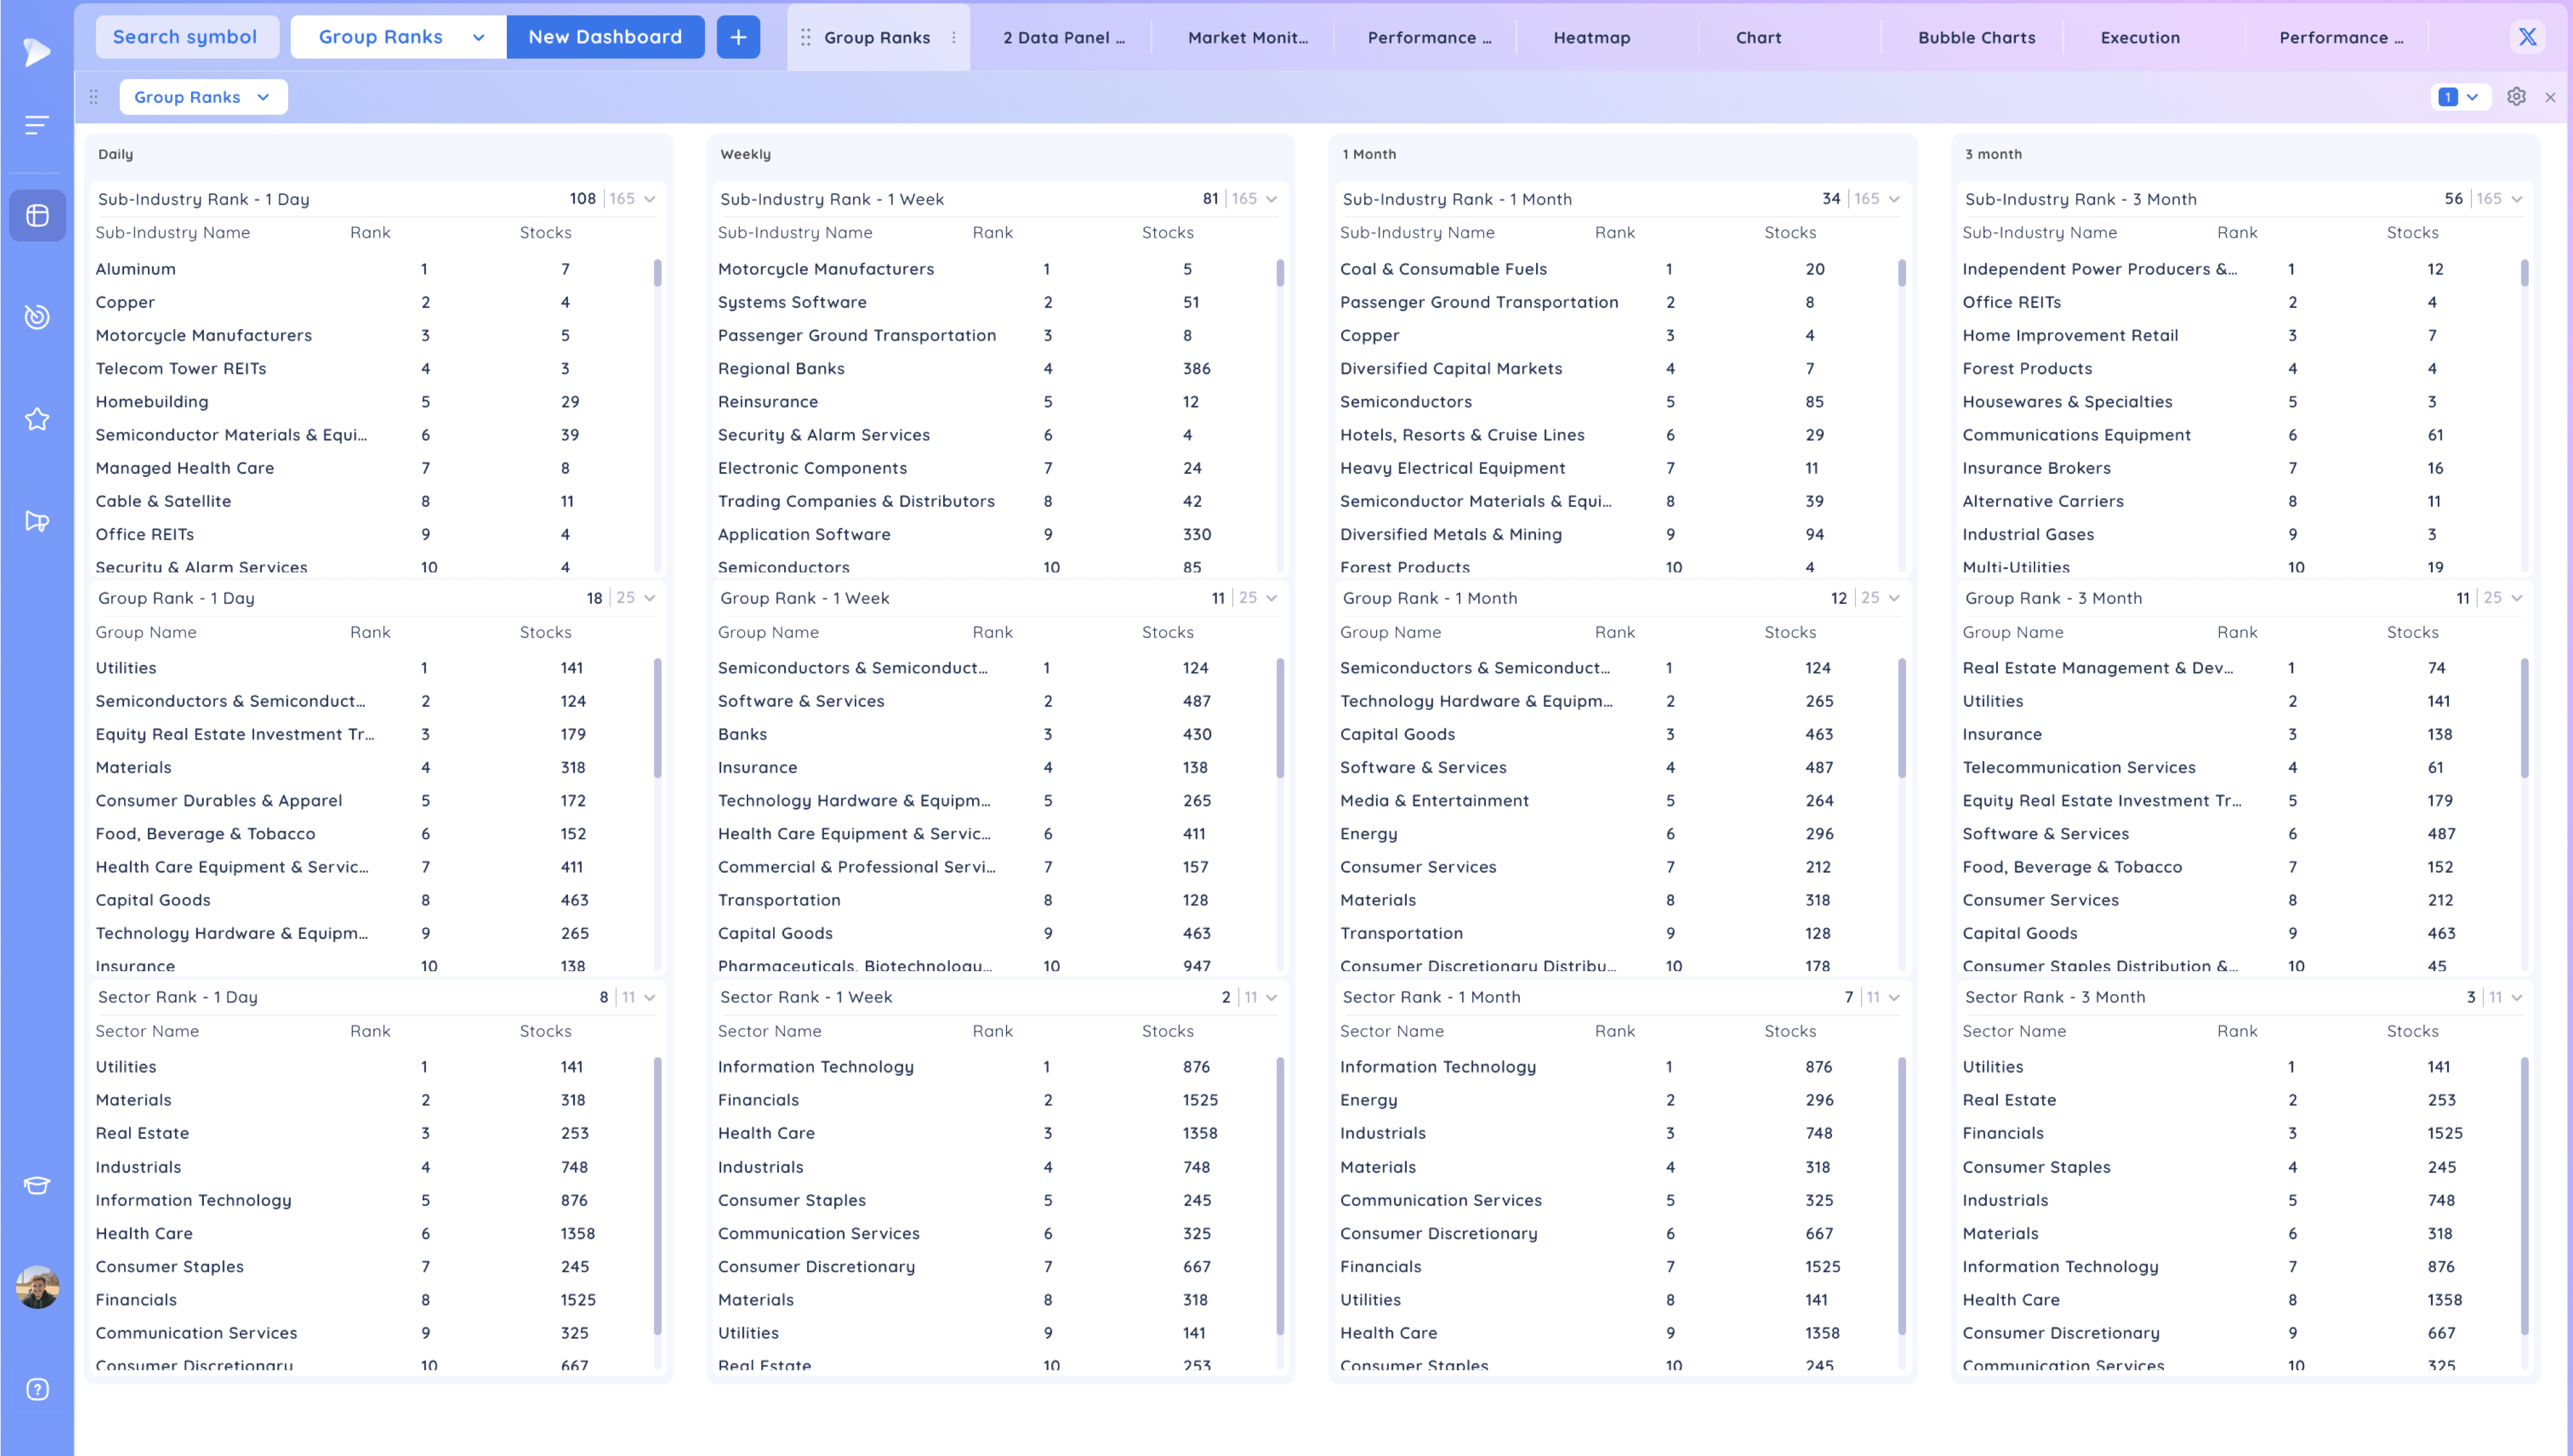Click the X social link icon
The height and width of the screenshot is (1456, 2573).
pyautogui.click(x=2527, y=37)
